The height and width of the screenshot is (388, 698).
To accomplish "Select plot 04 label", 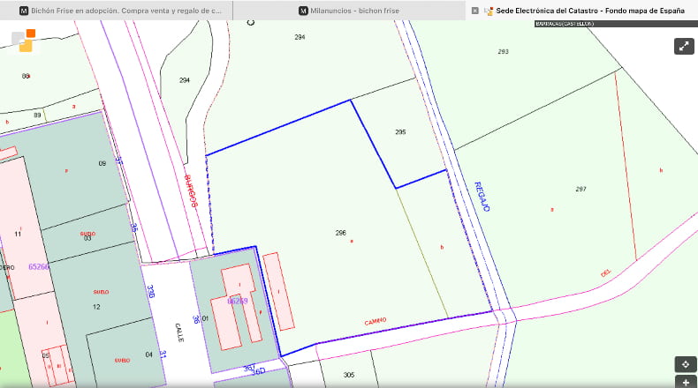I will tap(148, 354).
